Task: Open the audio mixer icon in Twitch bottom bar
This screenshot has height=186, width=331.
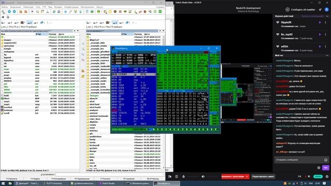Action: coord(177,177)
